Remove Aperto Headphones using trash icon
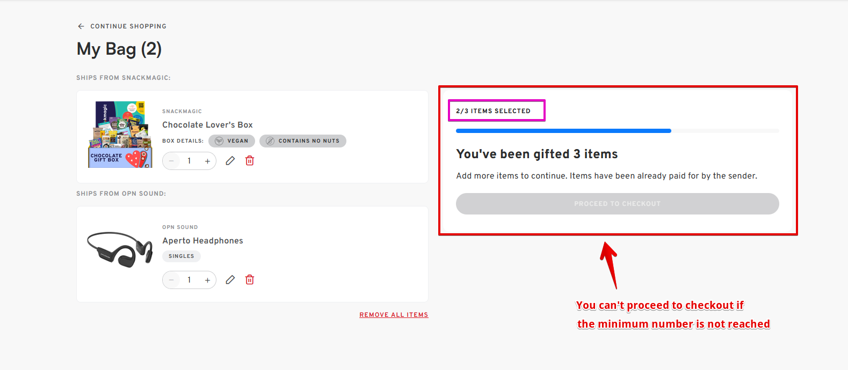 250,280
